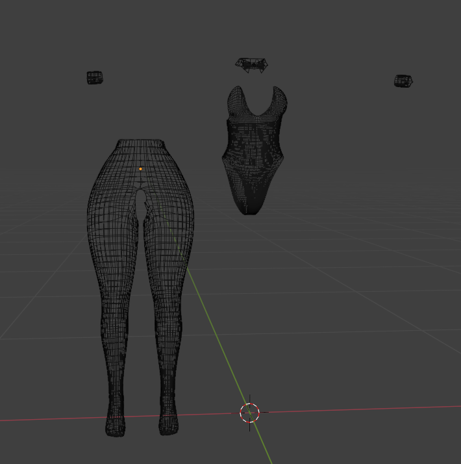Click the orange origin point dot

[140, 169]
